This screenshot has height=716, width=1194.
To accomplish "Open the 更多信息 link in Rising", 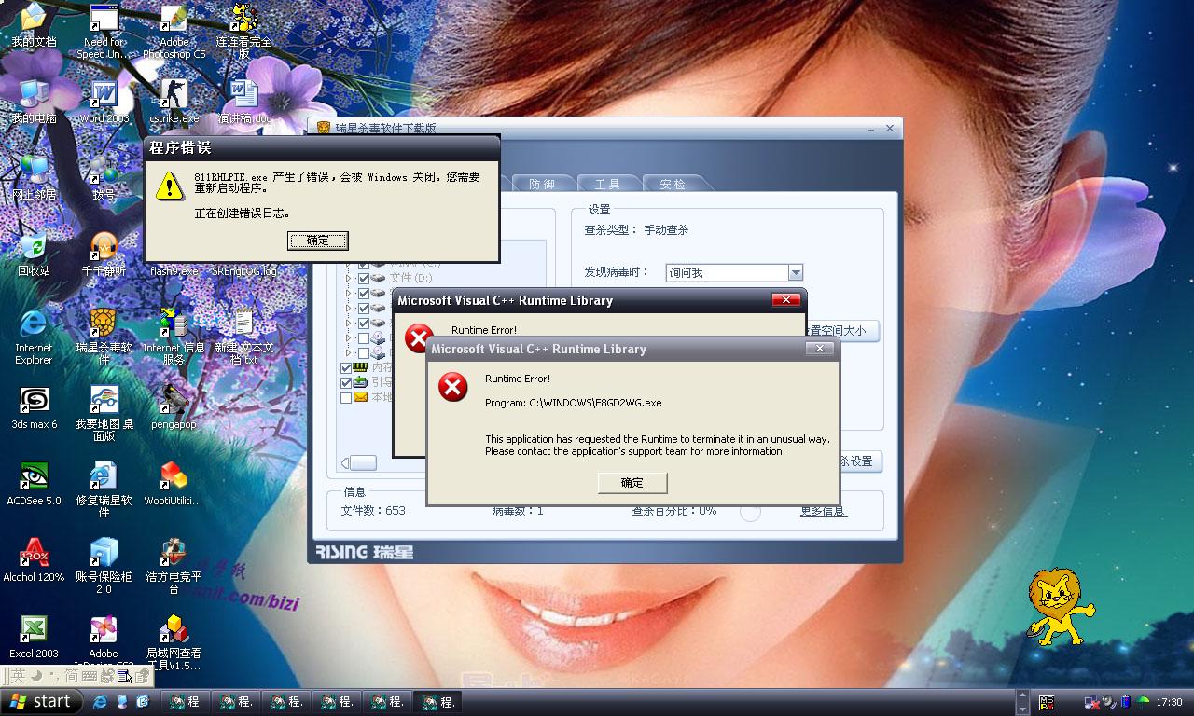I will click(x=823, y=511).
